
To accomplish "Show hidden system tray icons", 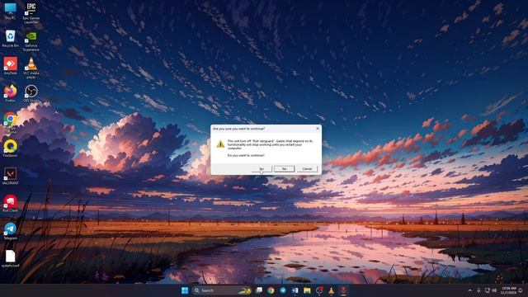I will [x=469, y=290].
